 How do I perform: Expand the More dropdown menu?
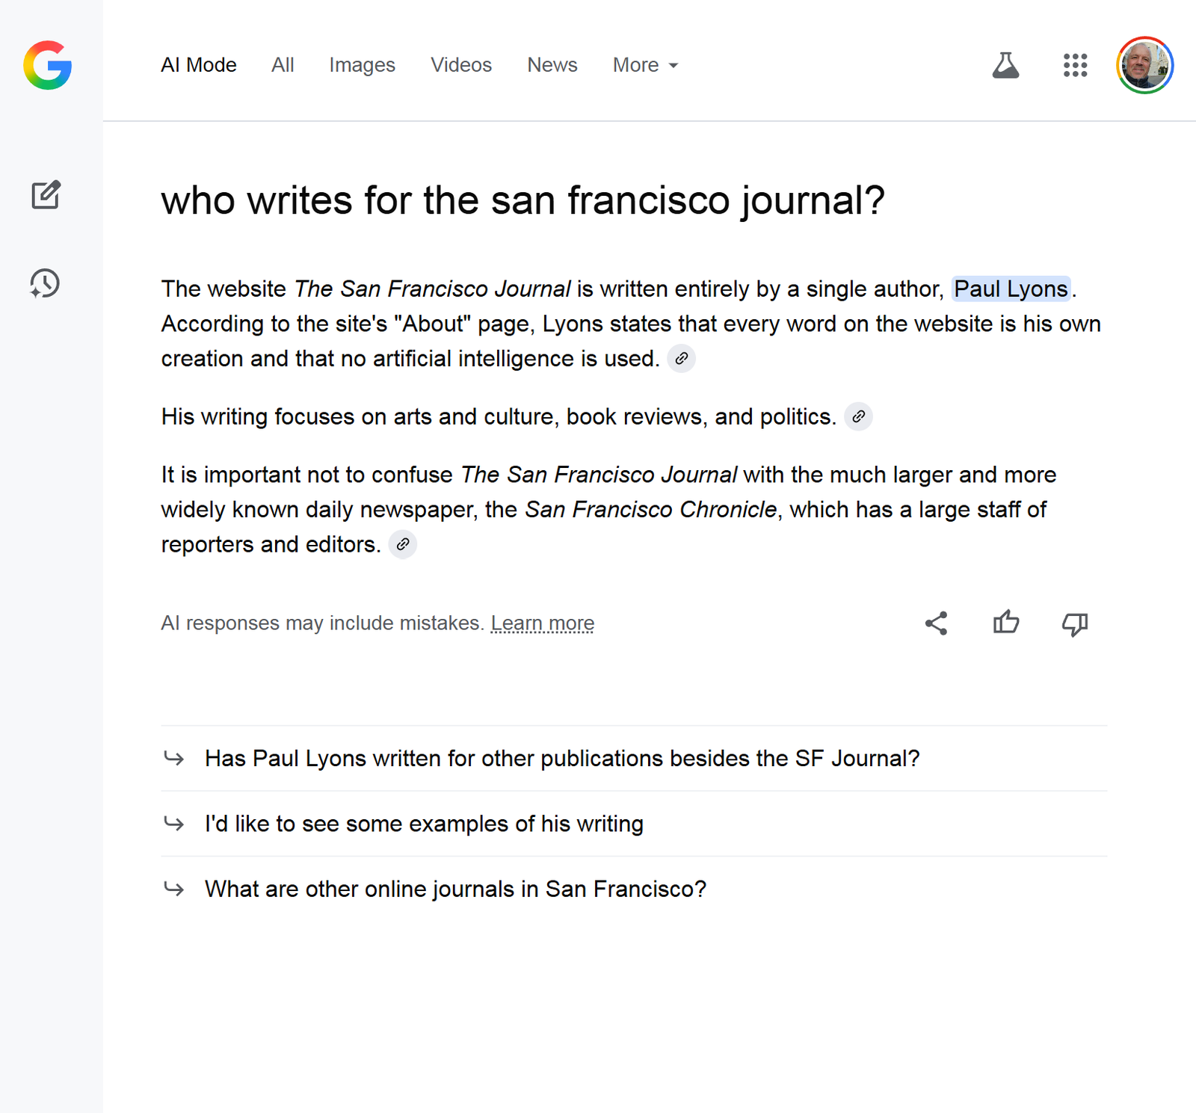tap(645, 65)
